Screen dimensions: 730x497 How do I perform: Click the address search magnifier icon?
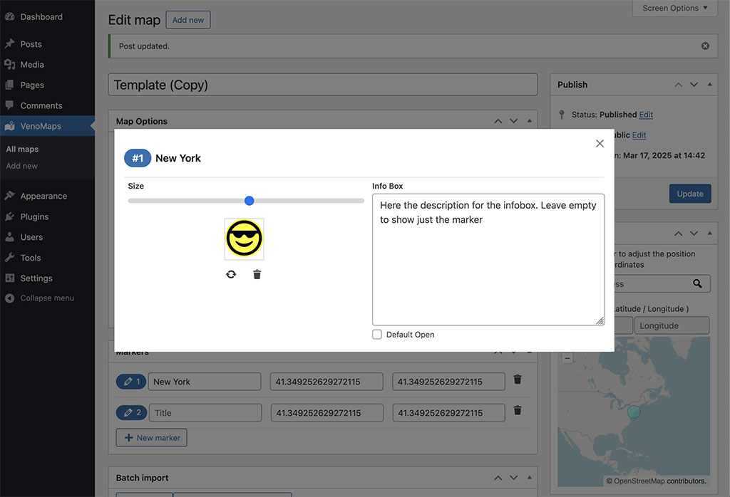click(697, 283)
